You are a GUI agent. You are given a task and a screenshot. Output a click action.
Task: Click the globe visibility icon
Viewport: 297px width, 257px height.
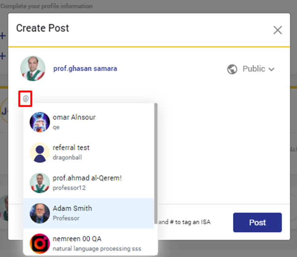coord(232,69)
